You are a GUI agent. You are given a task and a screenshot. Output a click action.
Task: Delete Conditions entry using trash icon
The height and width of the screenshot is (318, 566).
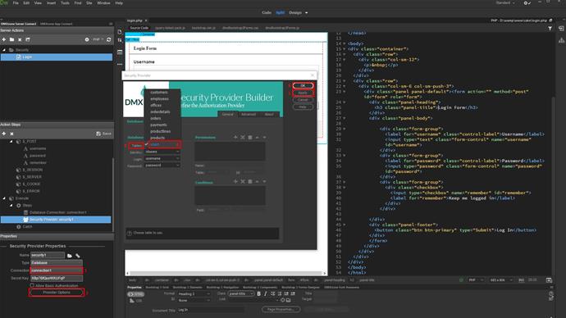click(x=250, y=182)
